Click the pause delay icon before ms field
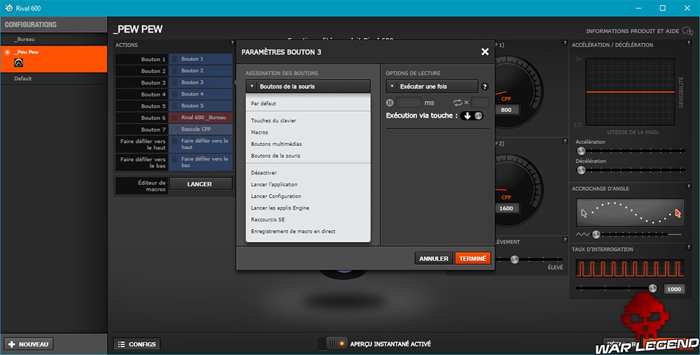The width and height of the screenshot is (700, 355). 390,103
